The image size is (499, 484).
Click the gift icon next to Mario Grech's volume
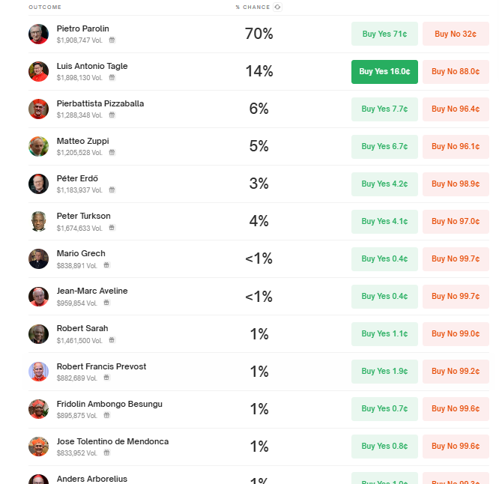[106, 265]
